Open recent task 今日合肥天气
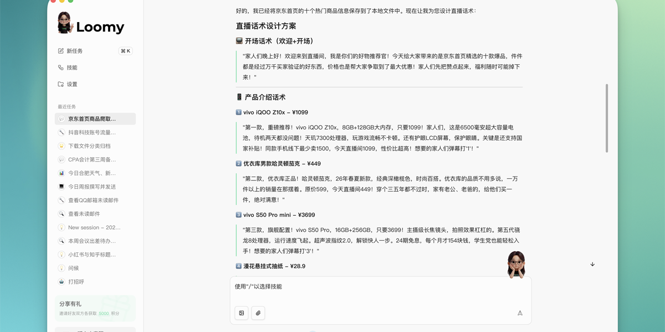665x332 pixels. pos(95,173)
